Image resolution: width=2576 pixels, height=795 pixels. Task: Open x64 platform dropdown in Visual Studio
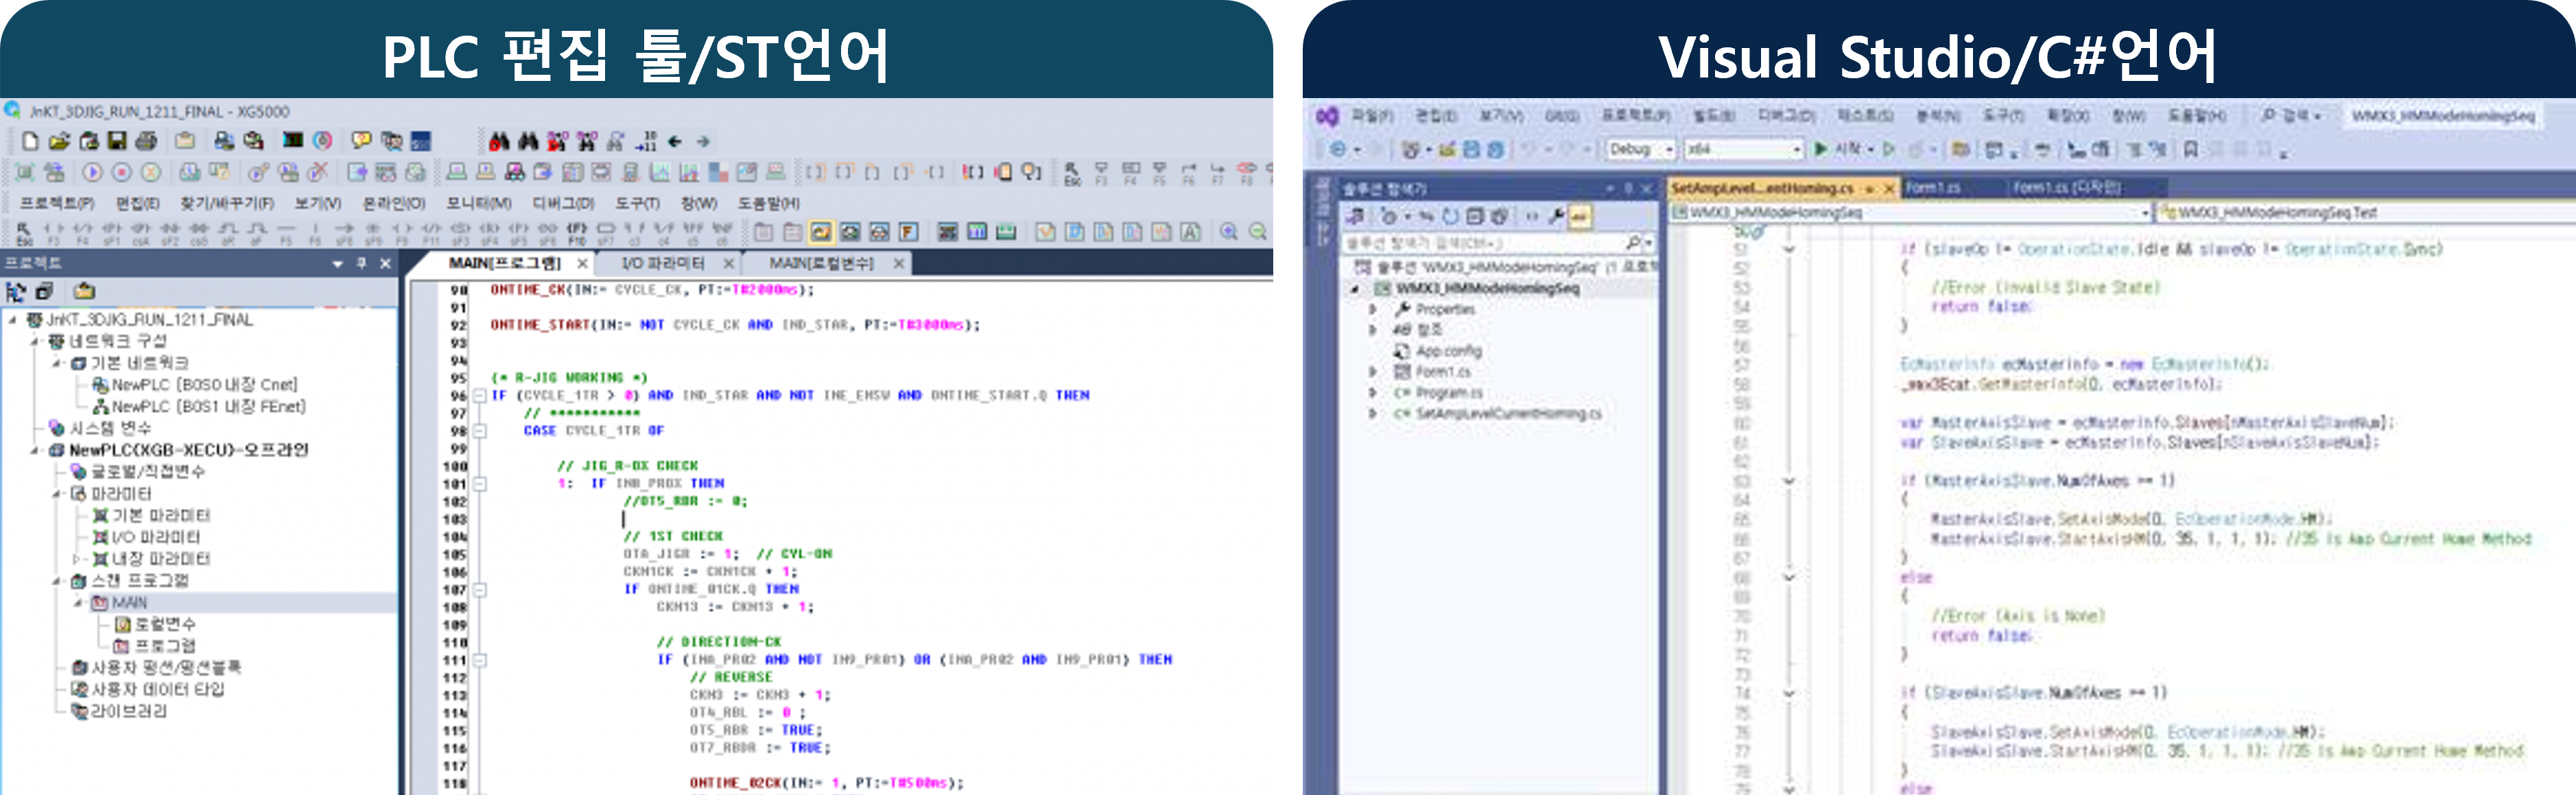point(1744,149)
